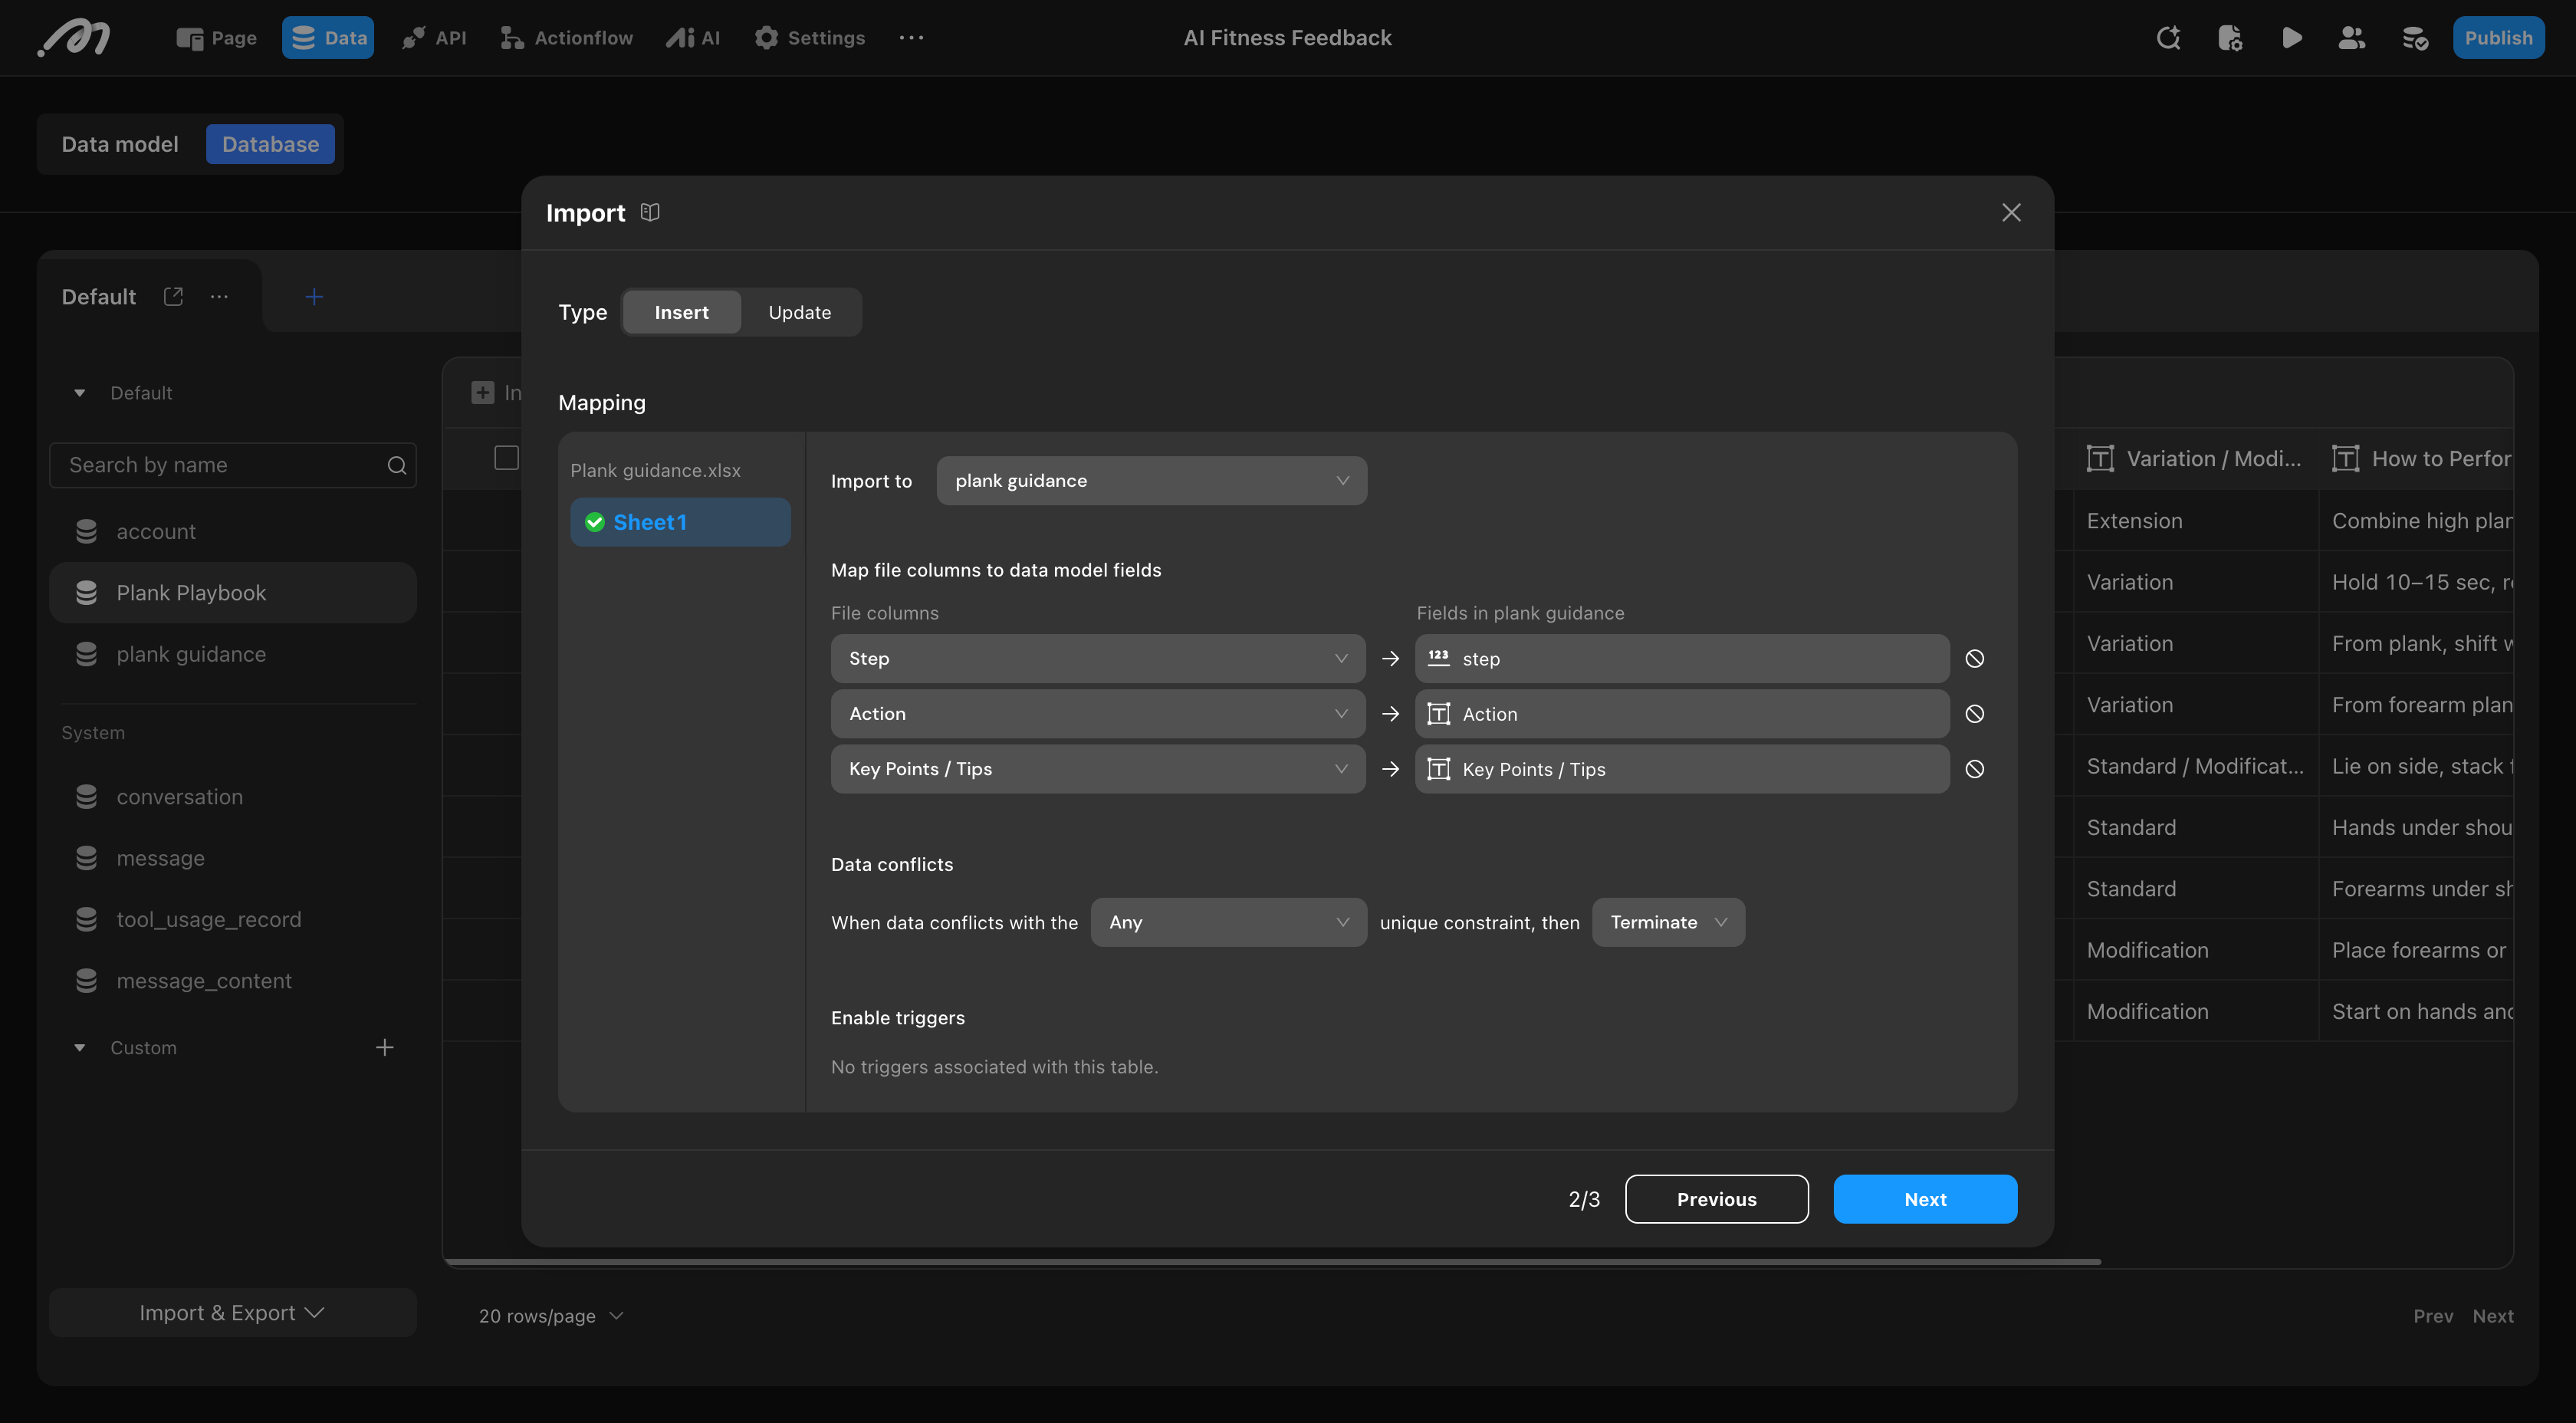Click the unmap icon for step field
2576x1423 pixels.
pyautogui.click(x=1974, y=658)
